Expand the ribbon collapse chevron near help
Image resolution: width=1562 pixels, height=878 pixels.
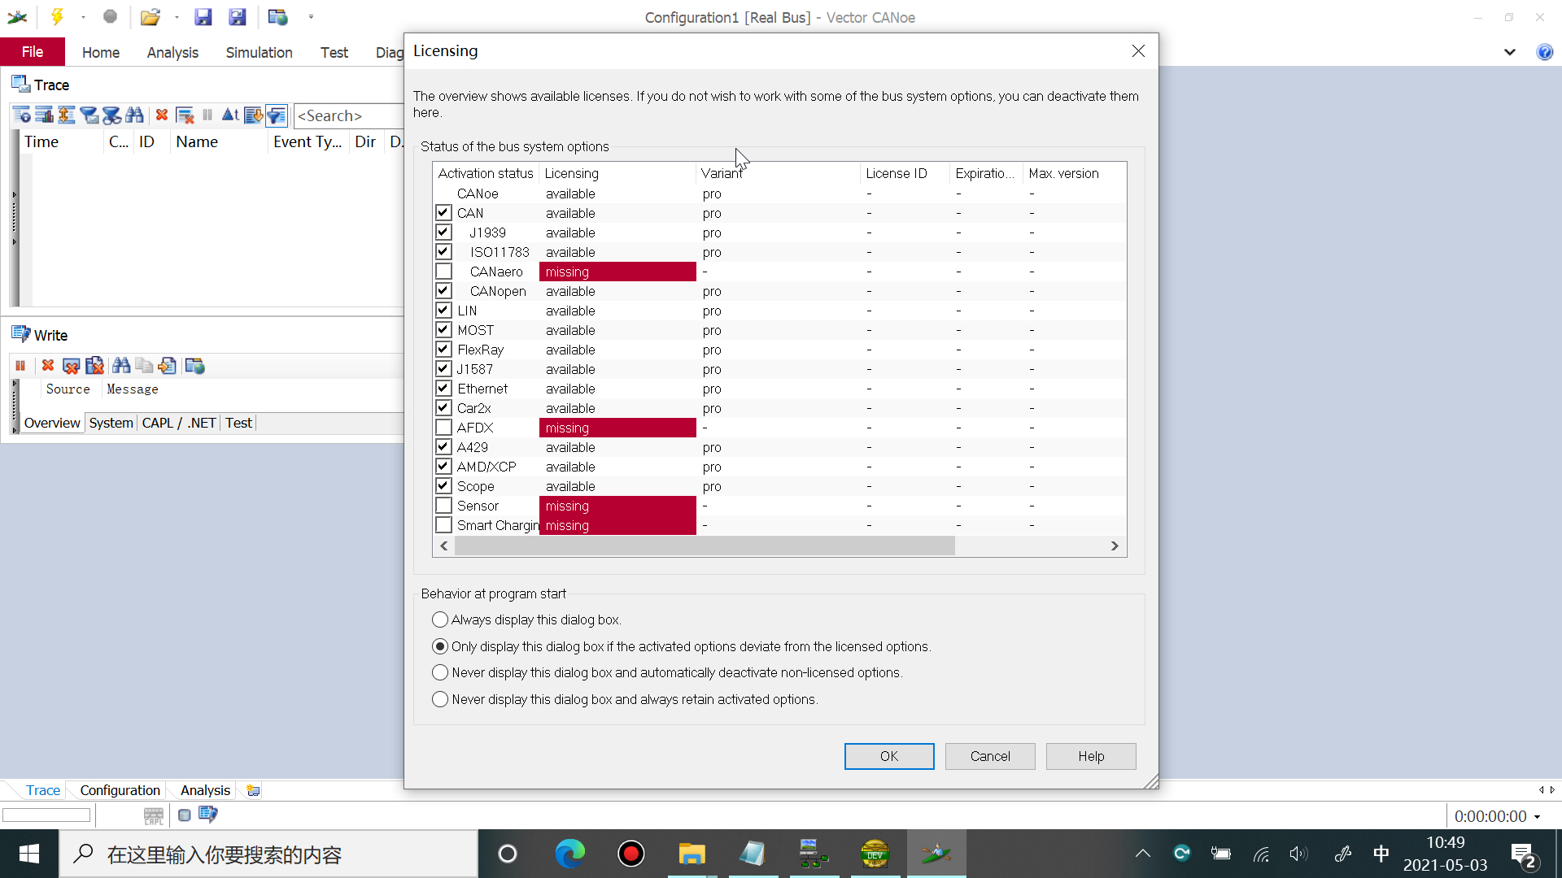click(1510, 52)
